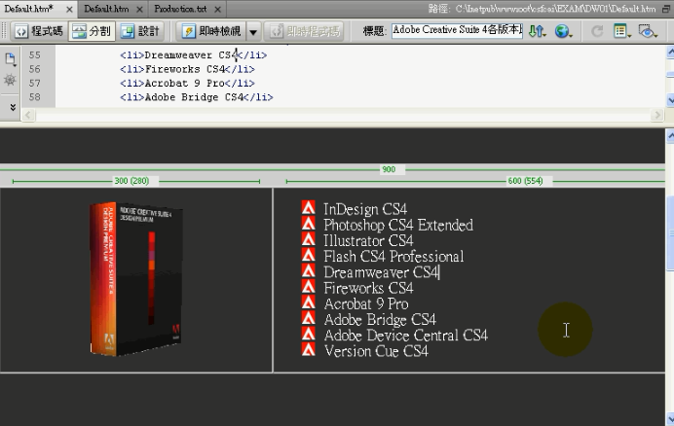The width and height of the screenshot is (674, 426).
Task: Click Dreamweaver CS4 list item in design
Action: pos(381,272)
